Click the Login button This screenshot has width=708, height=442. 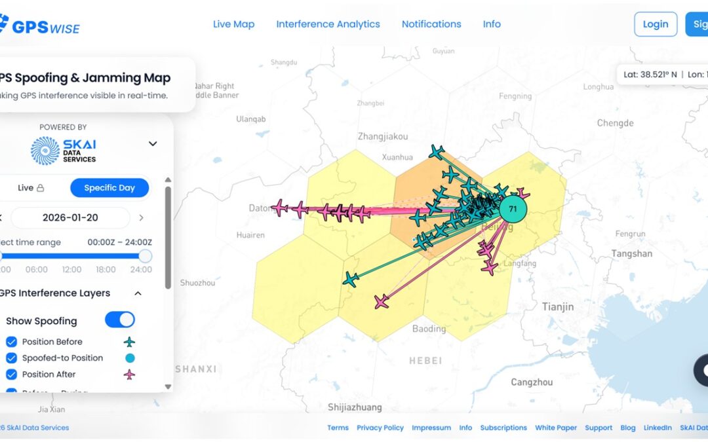point(656,24)
